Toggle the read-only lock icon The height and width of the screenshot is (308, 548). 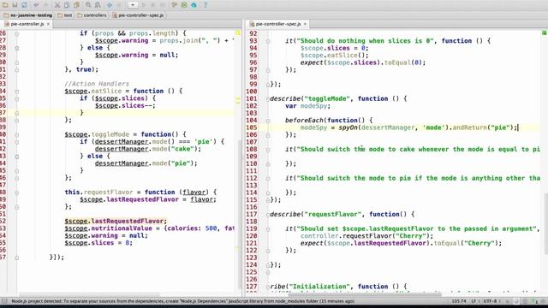pos(507,301)
